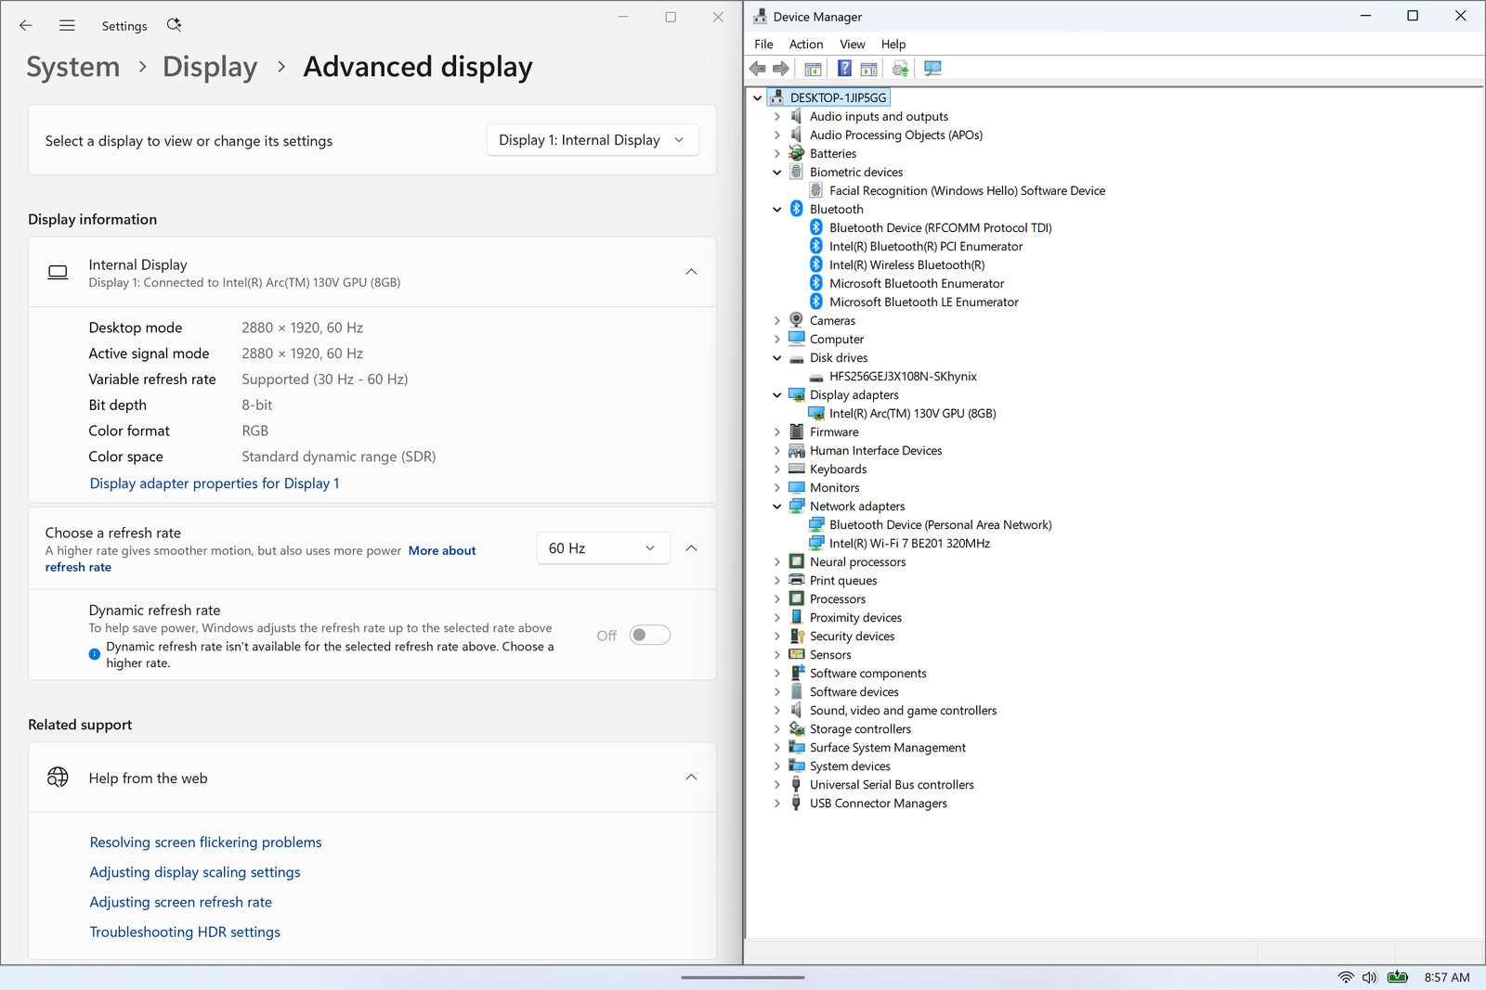Collapse the Network adapters tree node
Image resolution: width=1486 pixels, height=990 pixels.
coord(777,506)
